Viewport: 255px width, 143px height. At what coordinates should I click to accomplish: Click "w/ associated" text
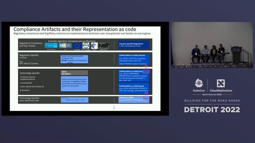point(26,83)
